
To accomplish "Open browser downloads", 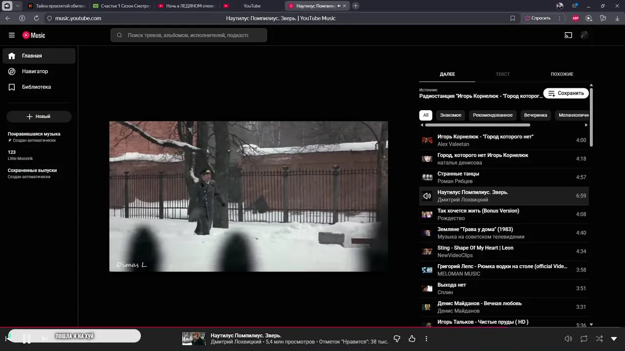I will coord(617,18).
